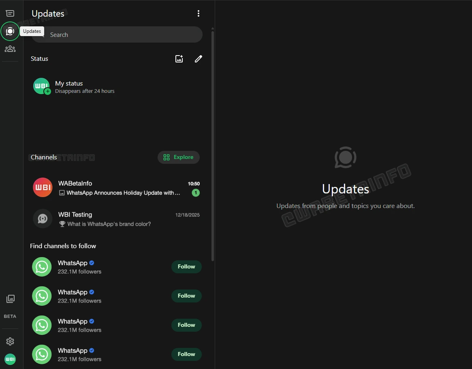
Task: Click the Search input field
Action: [122, 35]
